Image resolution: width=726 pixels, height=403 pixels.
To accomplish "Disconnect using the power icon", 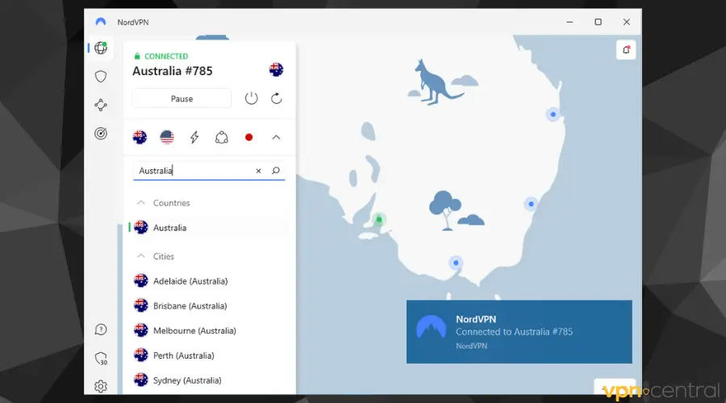I will pos(252,98).
